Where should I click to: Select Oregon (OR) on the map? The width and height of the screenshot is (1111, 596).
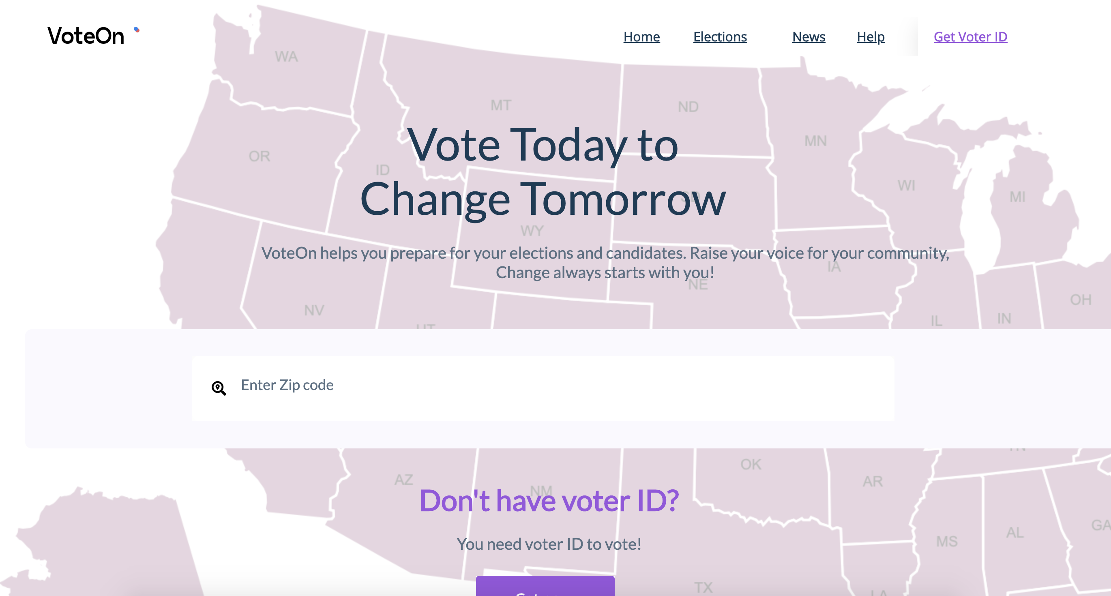[259, 156]
